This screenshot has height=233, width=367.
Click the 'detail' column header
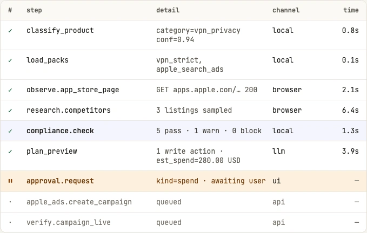tap(168, 10)
